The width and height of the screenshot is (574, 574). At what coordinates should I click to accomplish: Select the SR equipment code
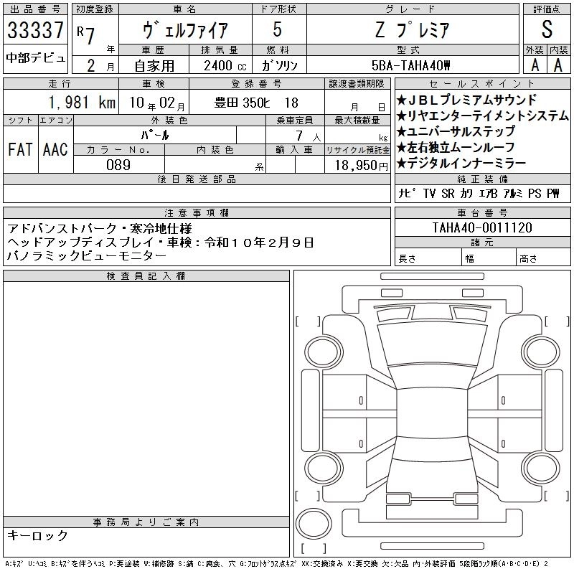[448, 193]
